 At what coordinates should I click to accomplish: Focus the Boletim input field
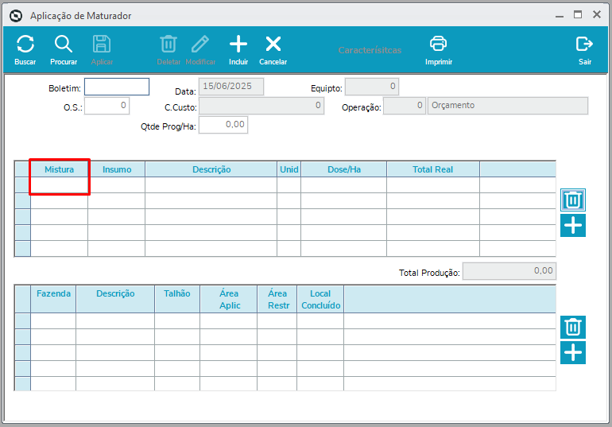coord(117,87)
